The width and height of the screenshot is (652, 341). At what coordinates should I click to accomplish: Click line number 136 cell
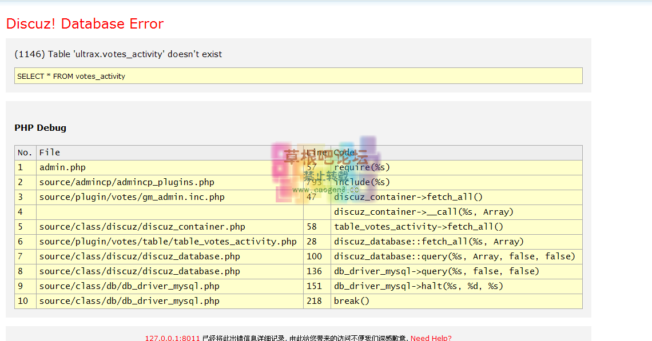pos(314,271)
